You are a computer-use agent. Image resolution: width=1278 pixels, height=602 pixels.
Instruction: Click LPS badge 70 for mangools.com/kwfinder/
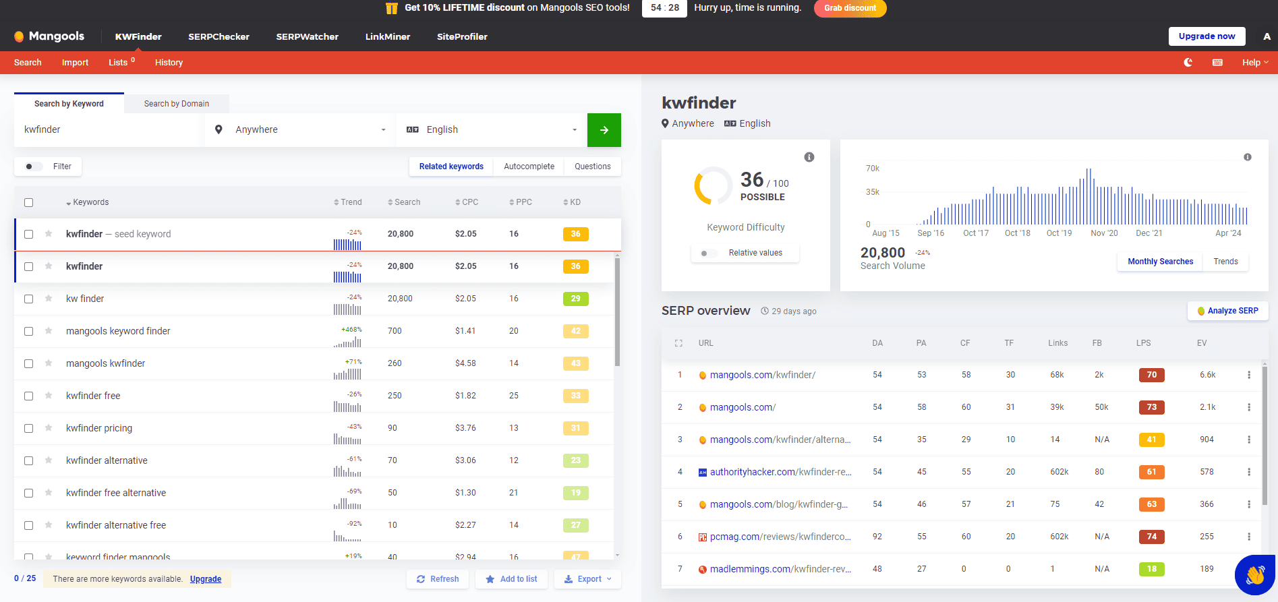(x=1151, y=375)
